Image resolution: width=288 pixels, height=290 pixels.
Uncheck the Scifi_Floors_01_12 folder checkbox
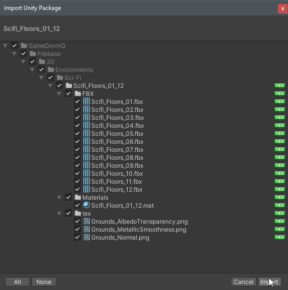coord(59,85)
